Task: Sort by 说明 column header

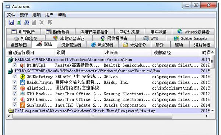Action: point(79,53)
